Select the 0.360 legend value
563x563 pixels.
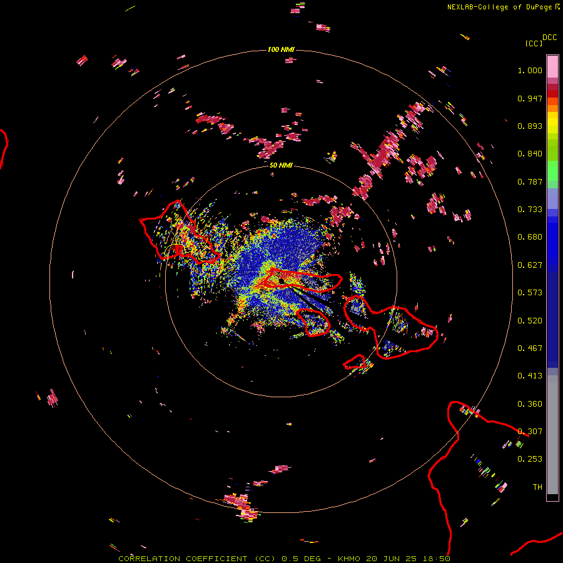[x=530, y=404]
